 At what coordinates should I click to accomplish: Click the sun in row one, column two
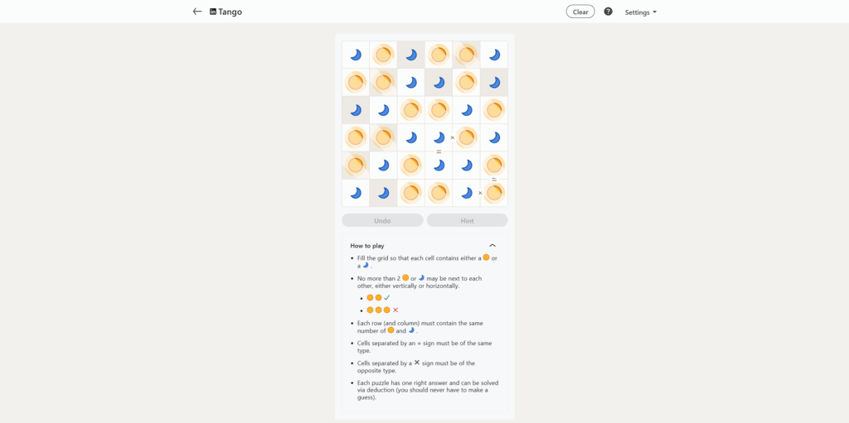click(x=383, y=55)
